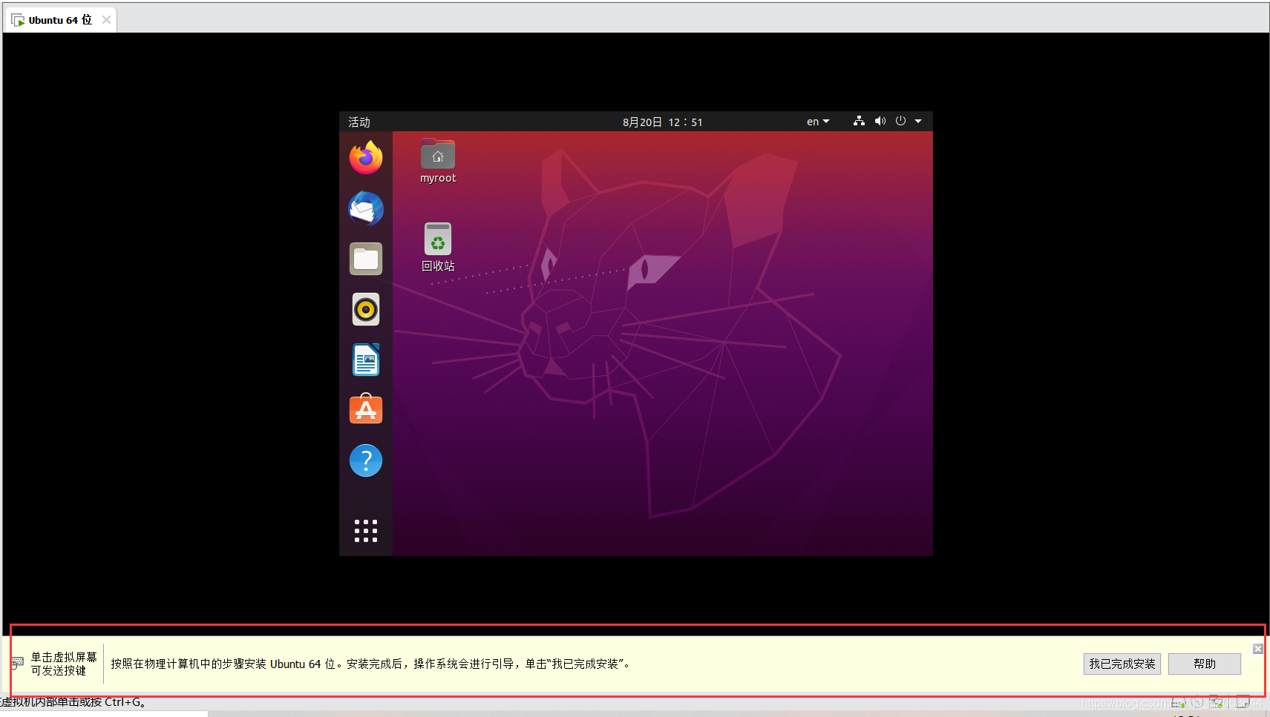This screenshot has height=717, width=1270.
Task: Open the 活动 Activities overview
Action: (359, 122)
